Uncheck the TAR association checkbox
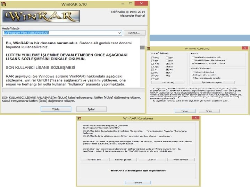Image resolution: width=250 pixels, height=187 pixels. 167,66
